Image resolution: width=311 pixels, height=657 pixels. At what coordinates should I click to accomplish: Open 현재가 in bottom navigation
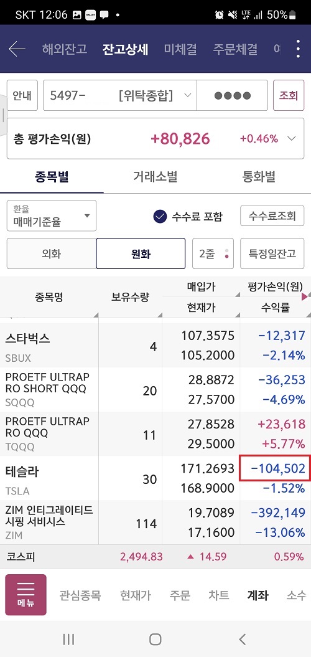(135, 595)
